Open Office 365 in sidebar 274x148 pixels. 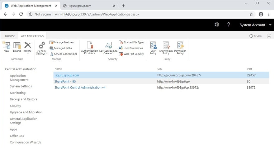click(x=17, y=136)
